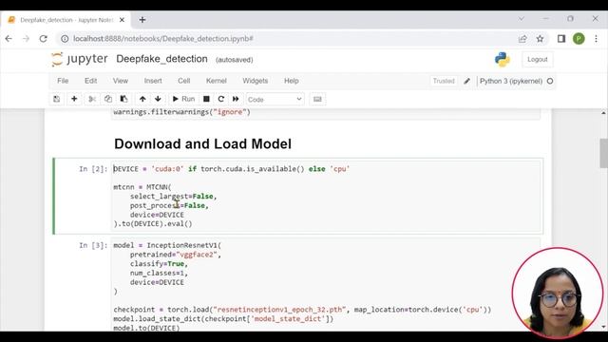Click the pencil edit mode icon
608x342 pixels.
[x=466, y=81]
